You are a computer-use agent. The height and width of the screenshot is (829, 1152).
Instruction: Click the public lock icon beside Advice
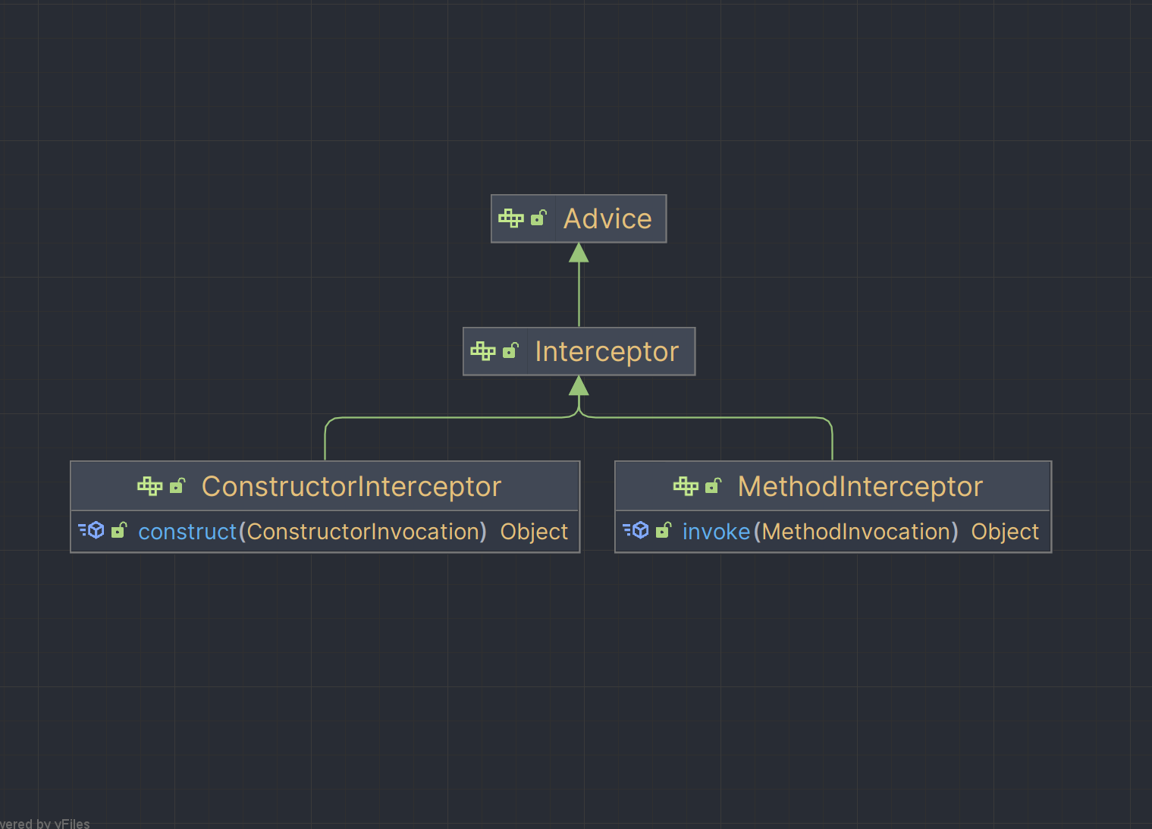pos(538,219)
